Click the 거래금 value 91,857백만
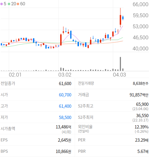This screenshot has height=157, width=149. tap(139, 95)
